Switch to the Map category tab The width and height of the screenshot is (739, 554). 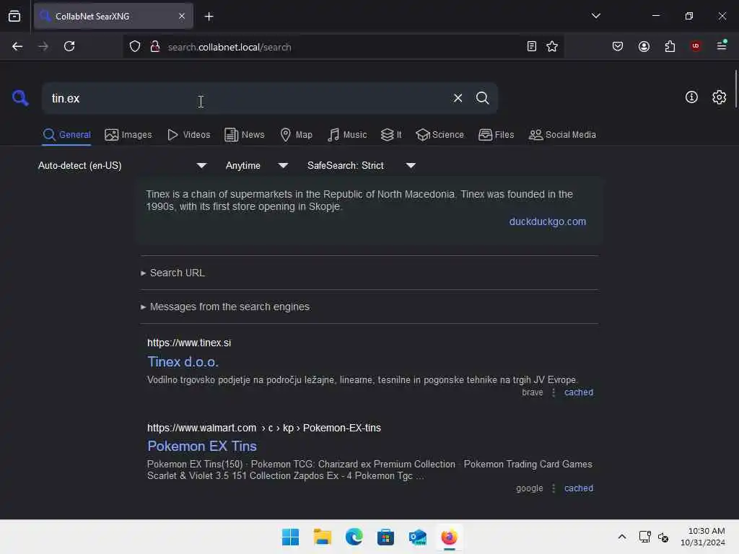pos(296,135)
